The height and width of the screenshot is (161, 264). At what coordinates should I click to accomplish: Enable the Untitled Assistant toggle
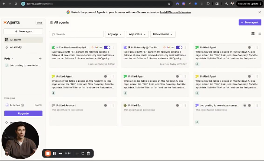[107, 105]
